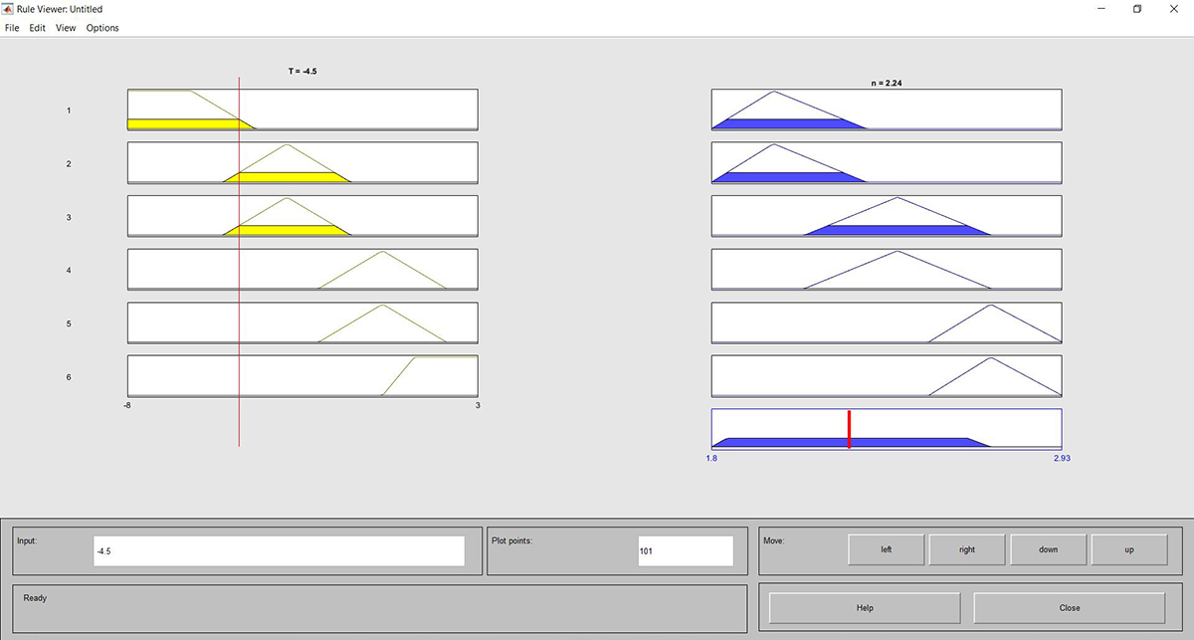This screenshot has width=1194, height=640.
Task: Select rule number 3 label
Action: (x=69, y=217)
